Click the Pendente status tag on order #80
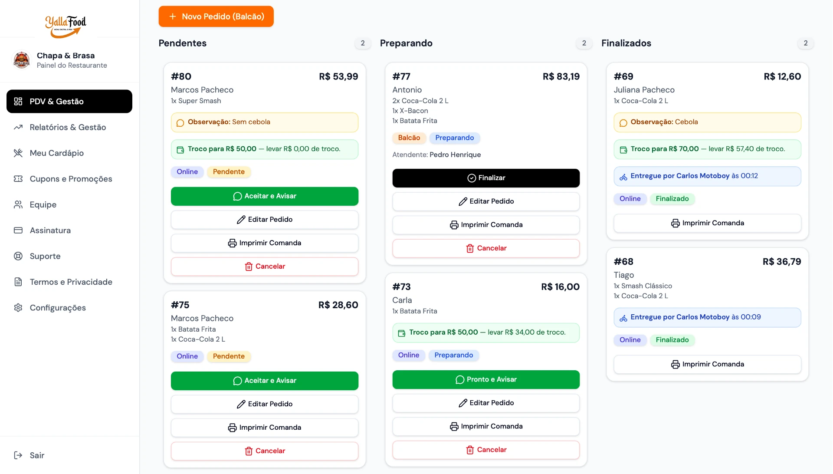 pos(229,172)
